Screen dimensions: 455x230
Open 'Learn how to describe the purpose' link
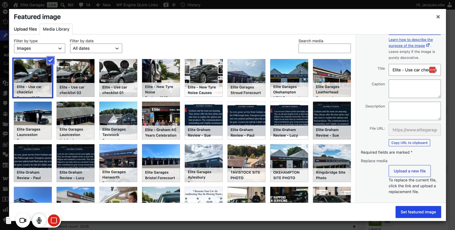pyautogui.click(x=411, y=43)
